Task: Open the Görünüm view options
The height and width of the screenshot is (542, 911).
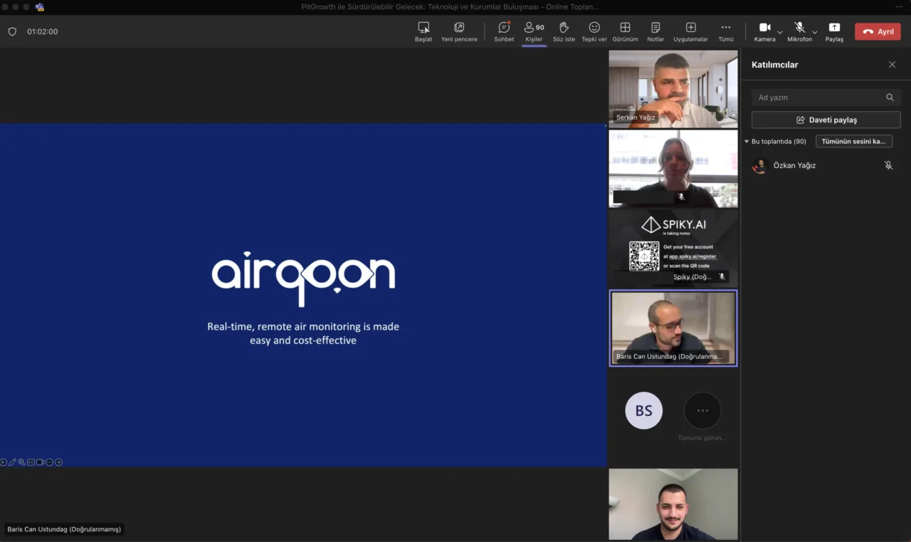Action: [625, 31]
